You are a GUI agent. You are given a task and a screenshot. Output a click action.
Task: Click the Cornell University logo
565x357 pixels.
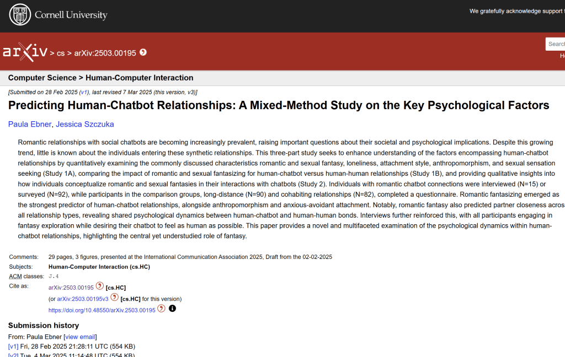pyautogui.click(x=58, y=15)
